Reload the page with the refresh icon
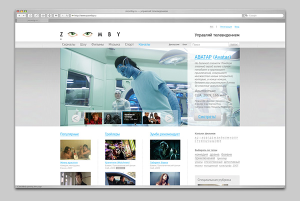 [49, 15]
